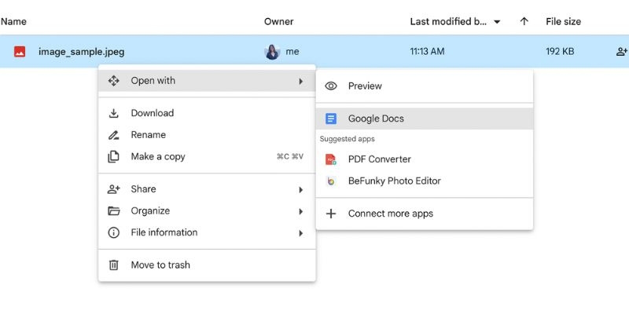629x314 pixels.
Task: Expand the Share submenu arrow
Action: click(x=301, y=190)
